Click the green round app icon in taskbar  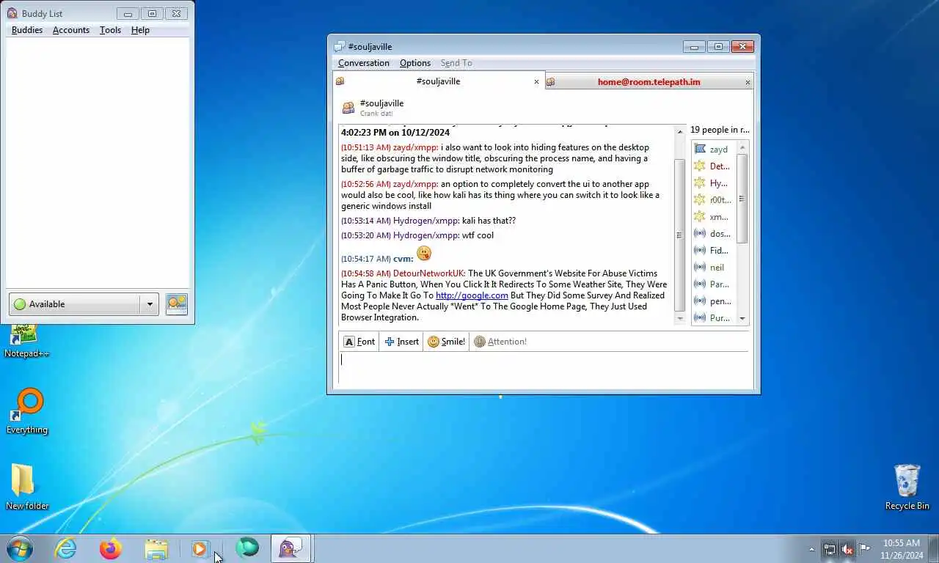[x=246, y=548]
